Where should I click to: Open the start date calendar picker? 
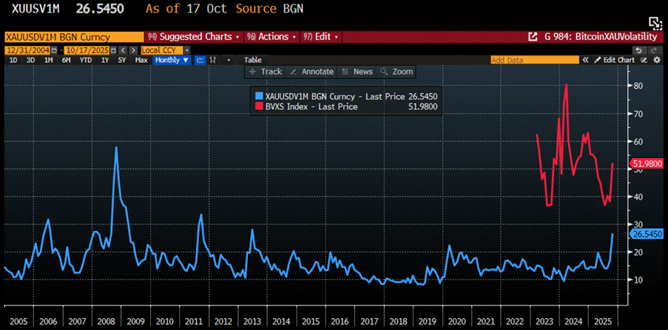[54, 50]
